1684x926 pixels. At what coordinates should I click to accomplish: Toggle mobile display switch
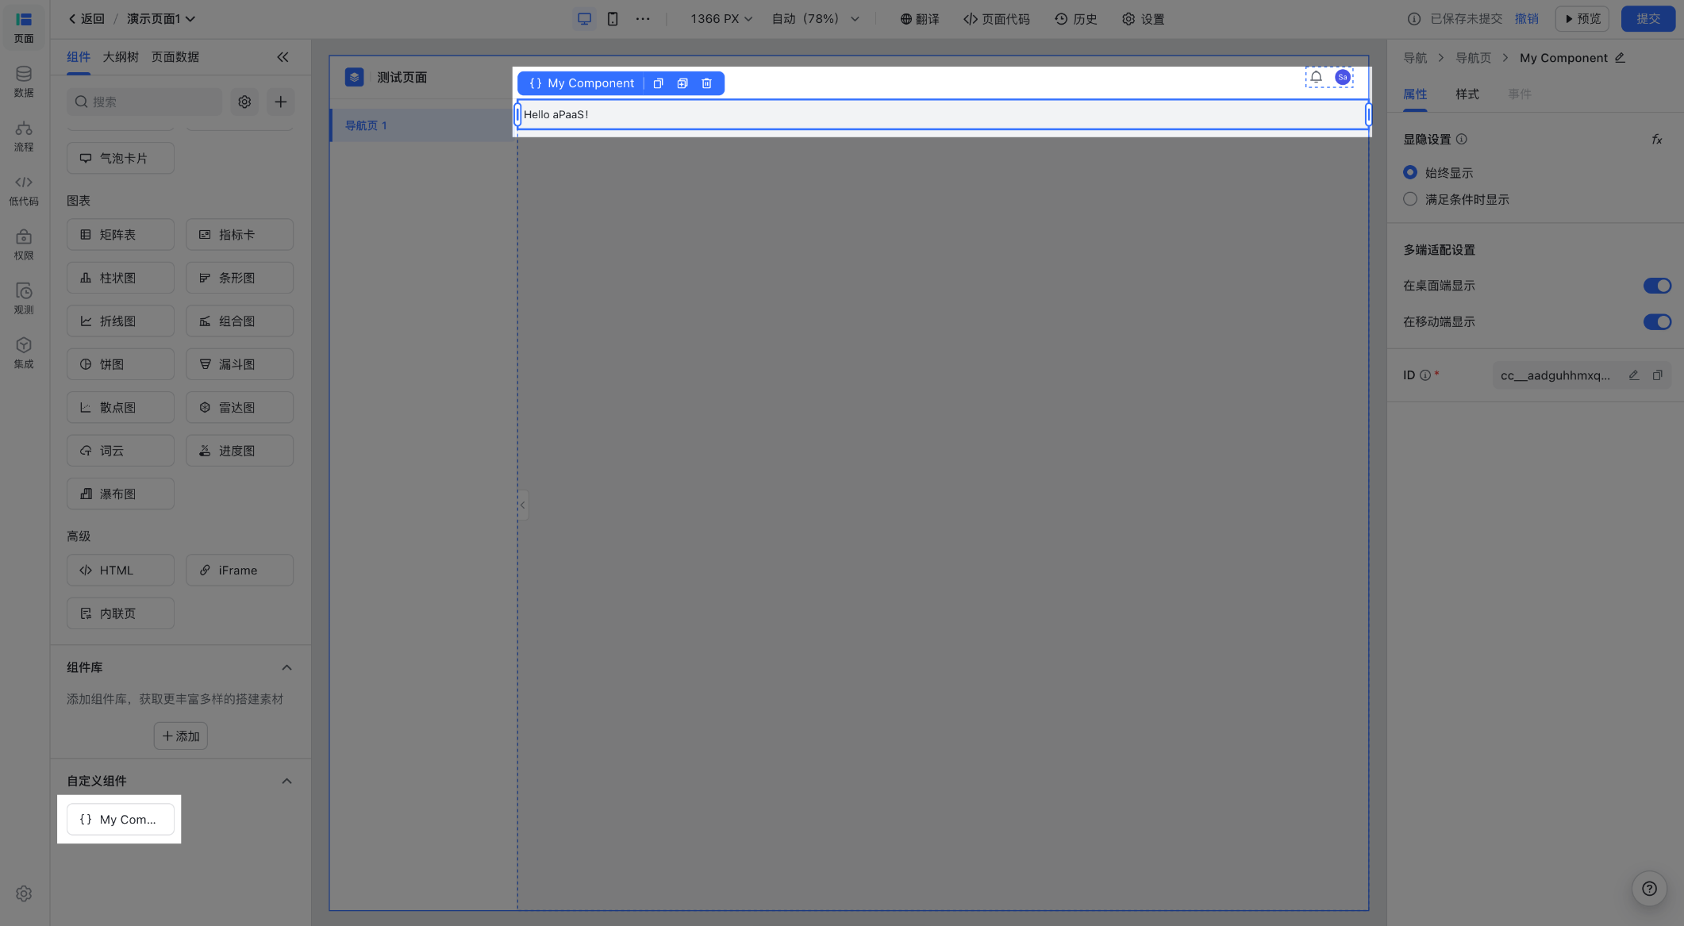[x=1656, y=322]
